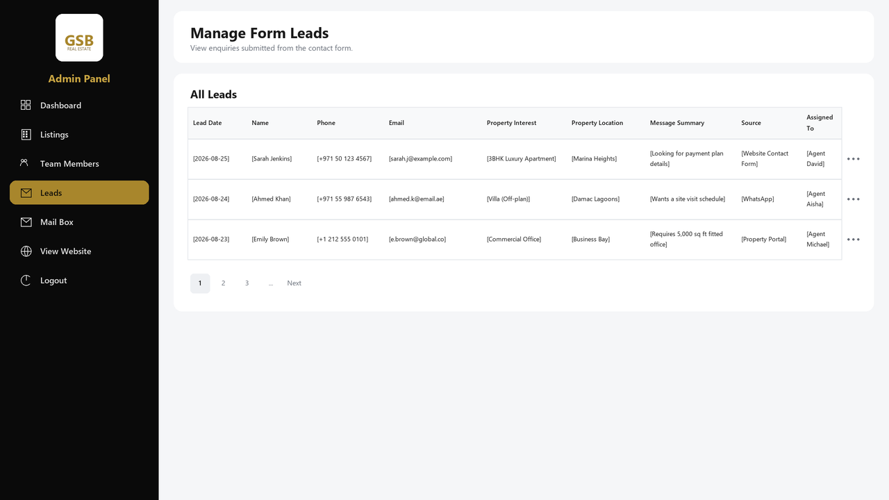The image size is (889, 500).
Task: Select pagination page 1
Action: pos(200,283)
